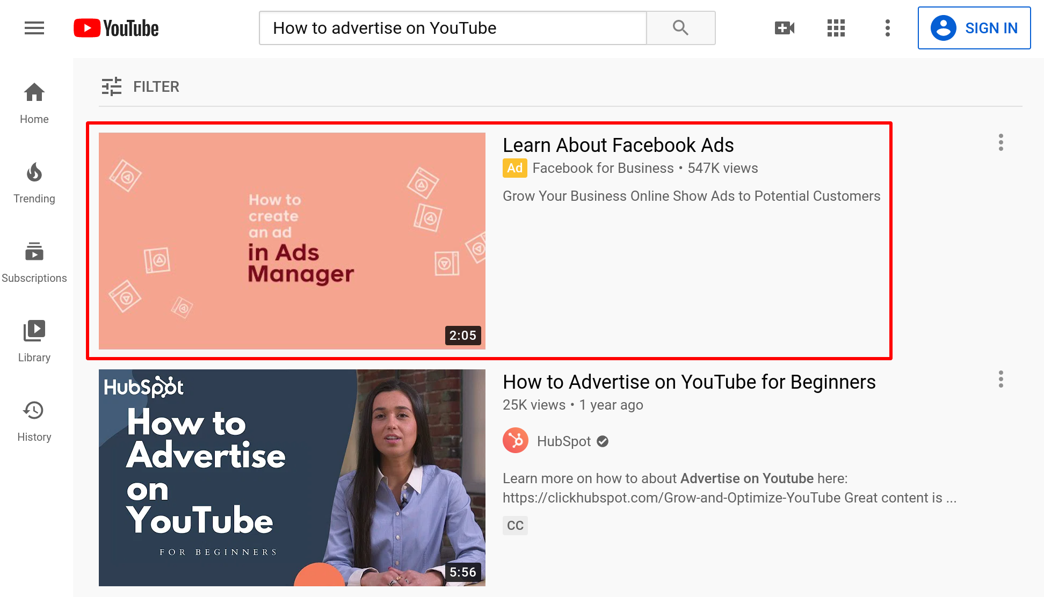Open options menu for the HubSpot video

pos(1001,379)
